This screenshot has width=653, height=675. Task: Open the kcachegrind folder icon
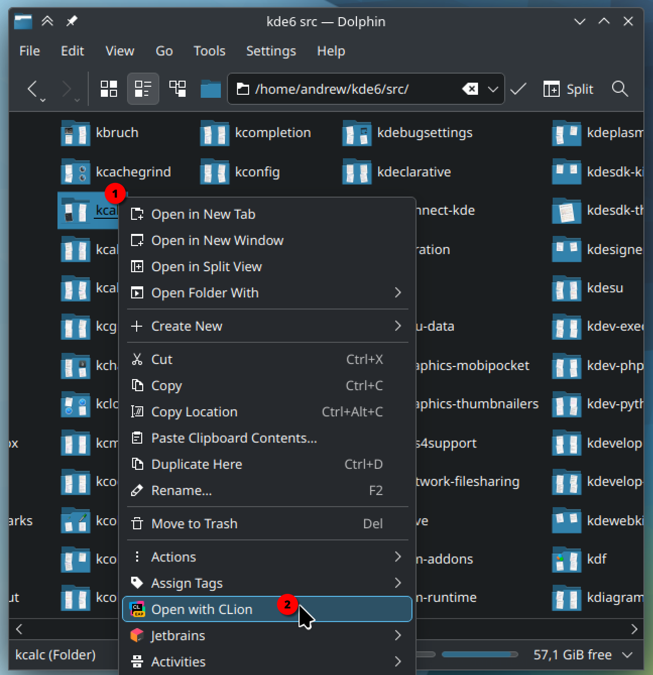pos(75,172)
